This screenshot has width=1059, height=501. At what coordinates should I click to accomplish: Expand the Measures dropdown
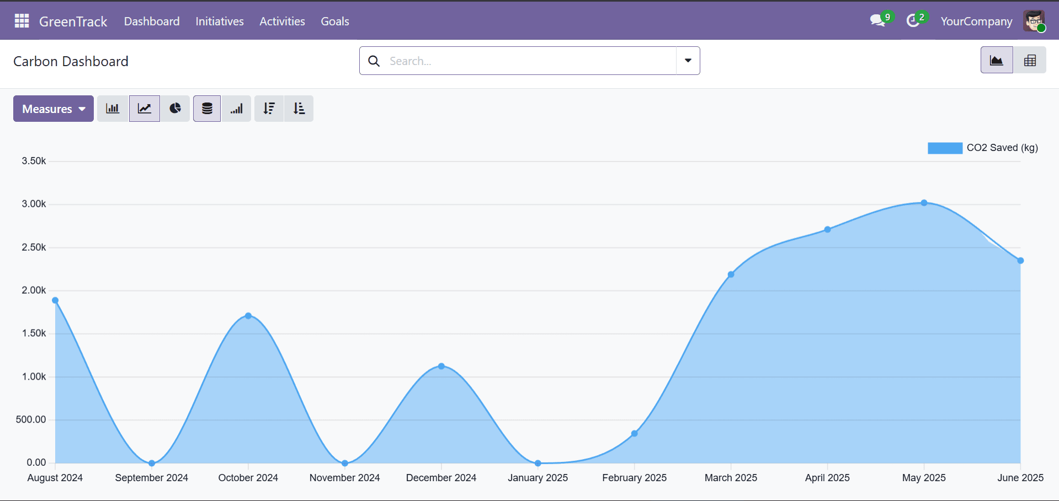tap(54, 109)
